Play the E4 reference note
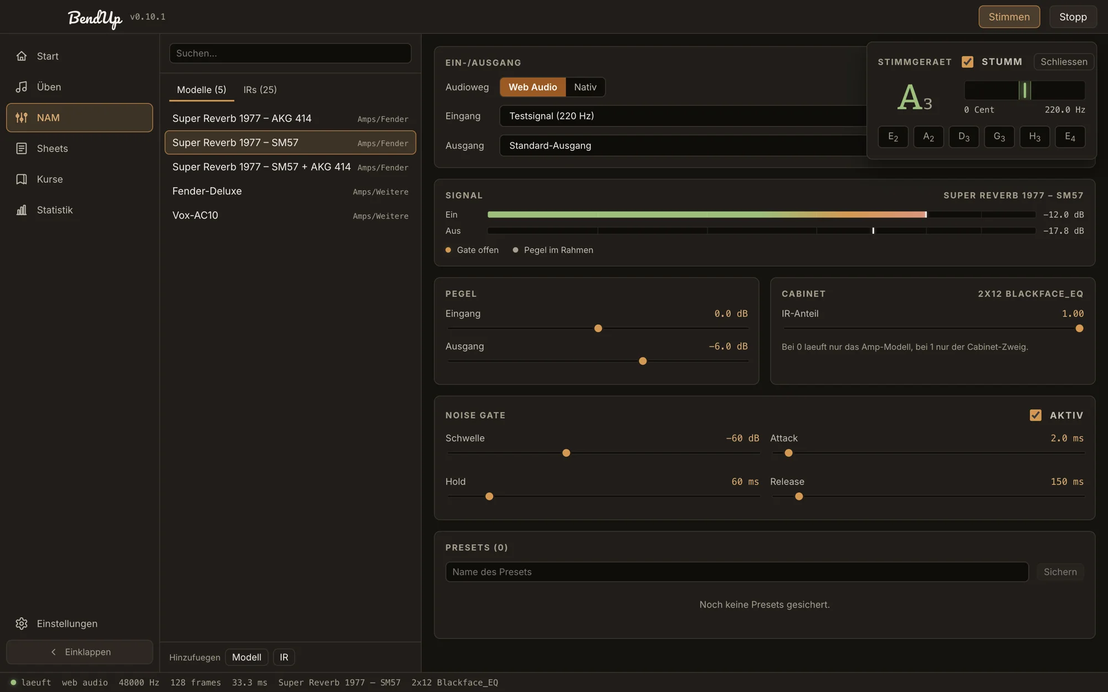The width and height of the screenshot is (1108, 692). coord(1070,137)
